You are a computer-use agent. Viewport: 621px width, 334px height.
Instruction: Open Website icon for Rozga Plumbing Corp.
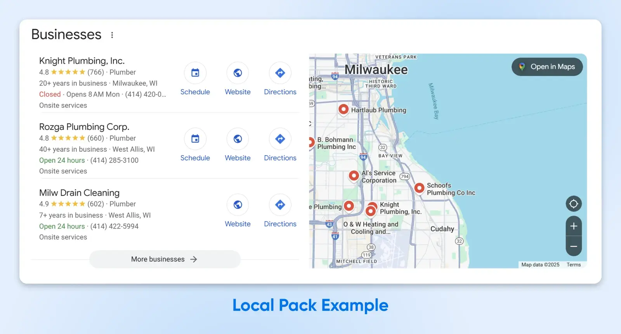[238, 139]
